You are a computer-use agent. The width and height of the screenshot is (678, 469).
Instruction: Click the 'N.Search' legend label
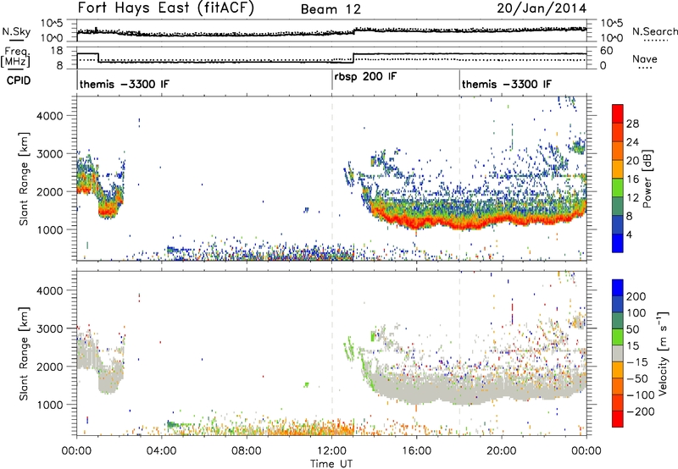(654, 31)
